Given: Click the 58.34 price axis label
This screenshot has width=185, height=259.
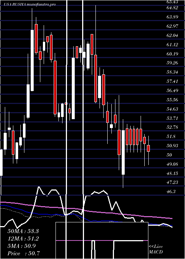Looking at the screenshot, I should 172,72.
